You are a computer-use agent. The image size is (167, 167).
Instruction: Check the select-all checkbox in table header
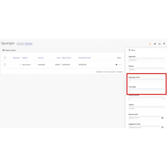[x=5, y=58]
